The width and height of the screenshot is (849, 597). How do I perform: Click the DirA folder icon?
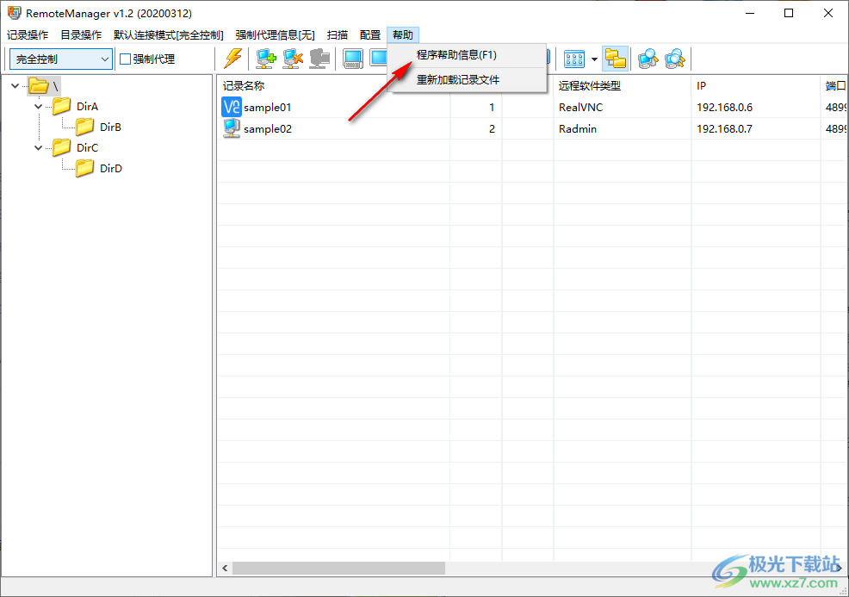click(x=61, y=106)
